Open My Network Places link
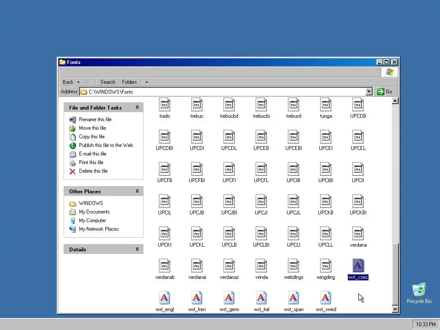Viewport: 440px width, 330px height. [x=99, y=229]
